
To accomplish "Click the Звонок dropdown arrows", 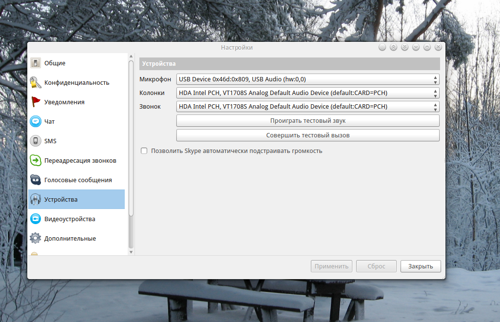I will (435, 107).
